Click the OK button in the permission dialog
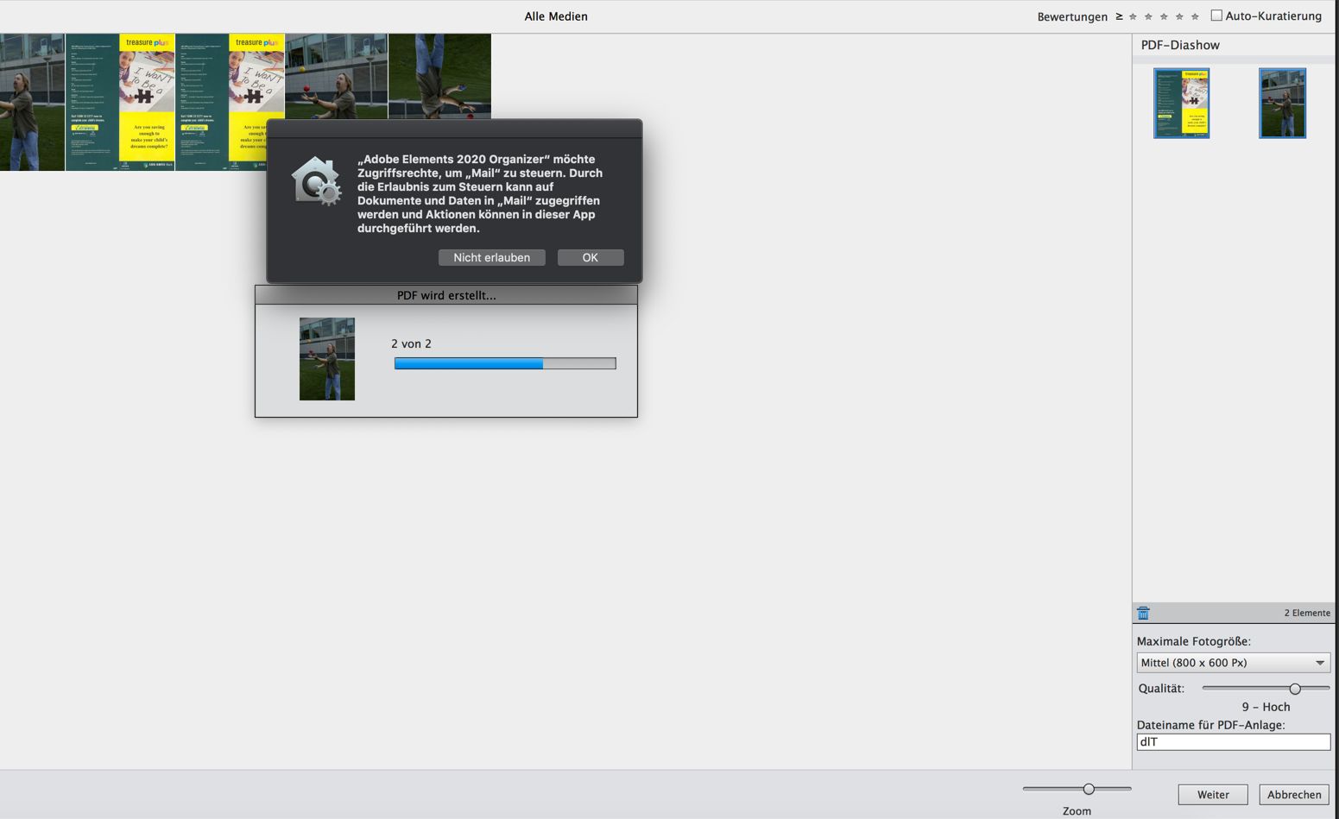1339x819 pixels. pyautogui.click(x=591, y=257)
